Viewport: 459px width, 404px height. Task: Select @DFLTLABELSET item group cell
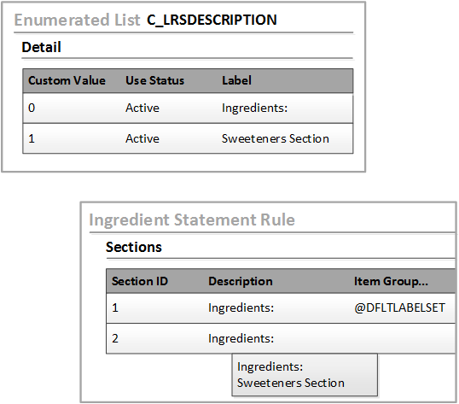pos(399,307)
